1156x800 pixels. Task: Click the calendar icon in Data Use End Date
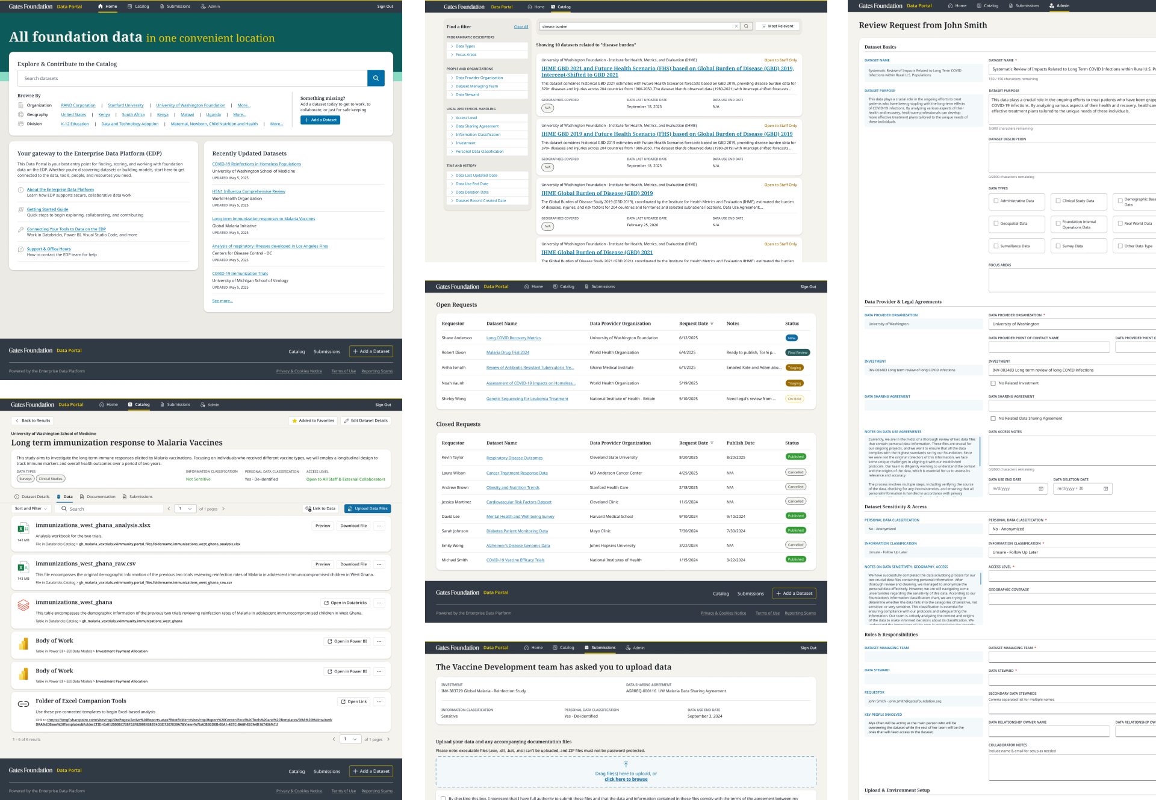pyautogui.click(x=1041, y=488)
